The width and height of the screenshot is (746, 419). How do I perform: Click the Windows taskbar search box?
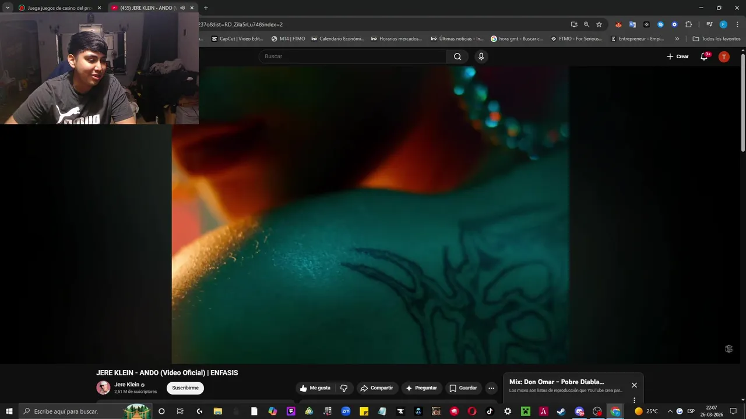[85, 411]
